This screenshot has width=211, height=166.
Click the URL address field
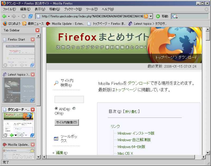tap(93, 16)
